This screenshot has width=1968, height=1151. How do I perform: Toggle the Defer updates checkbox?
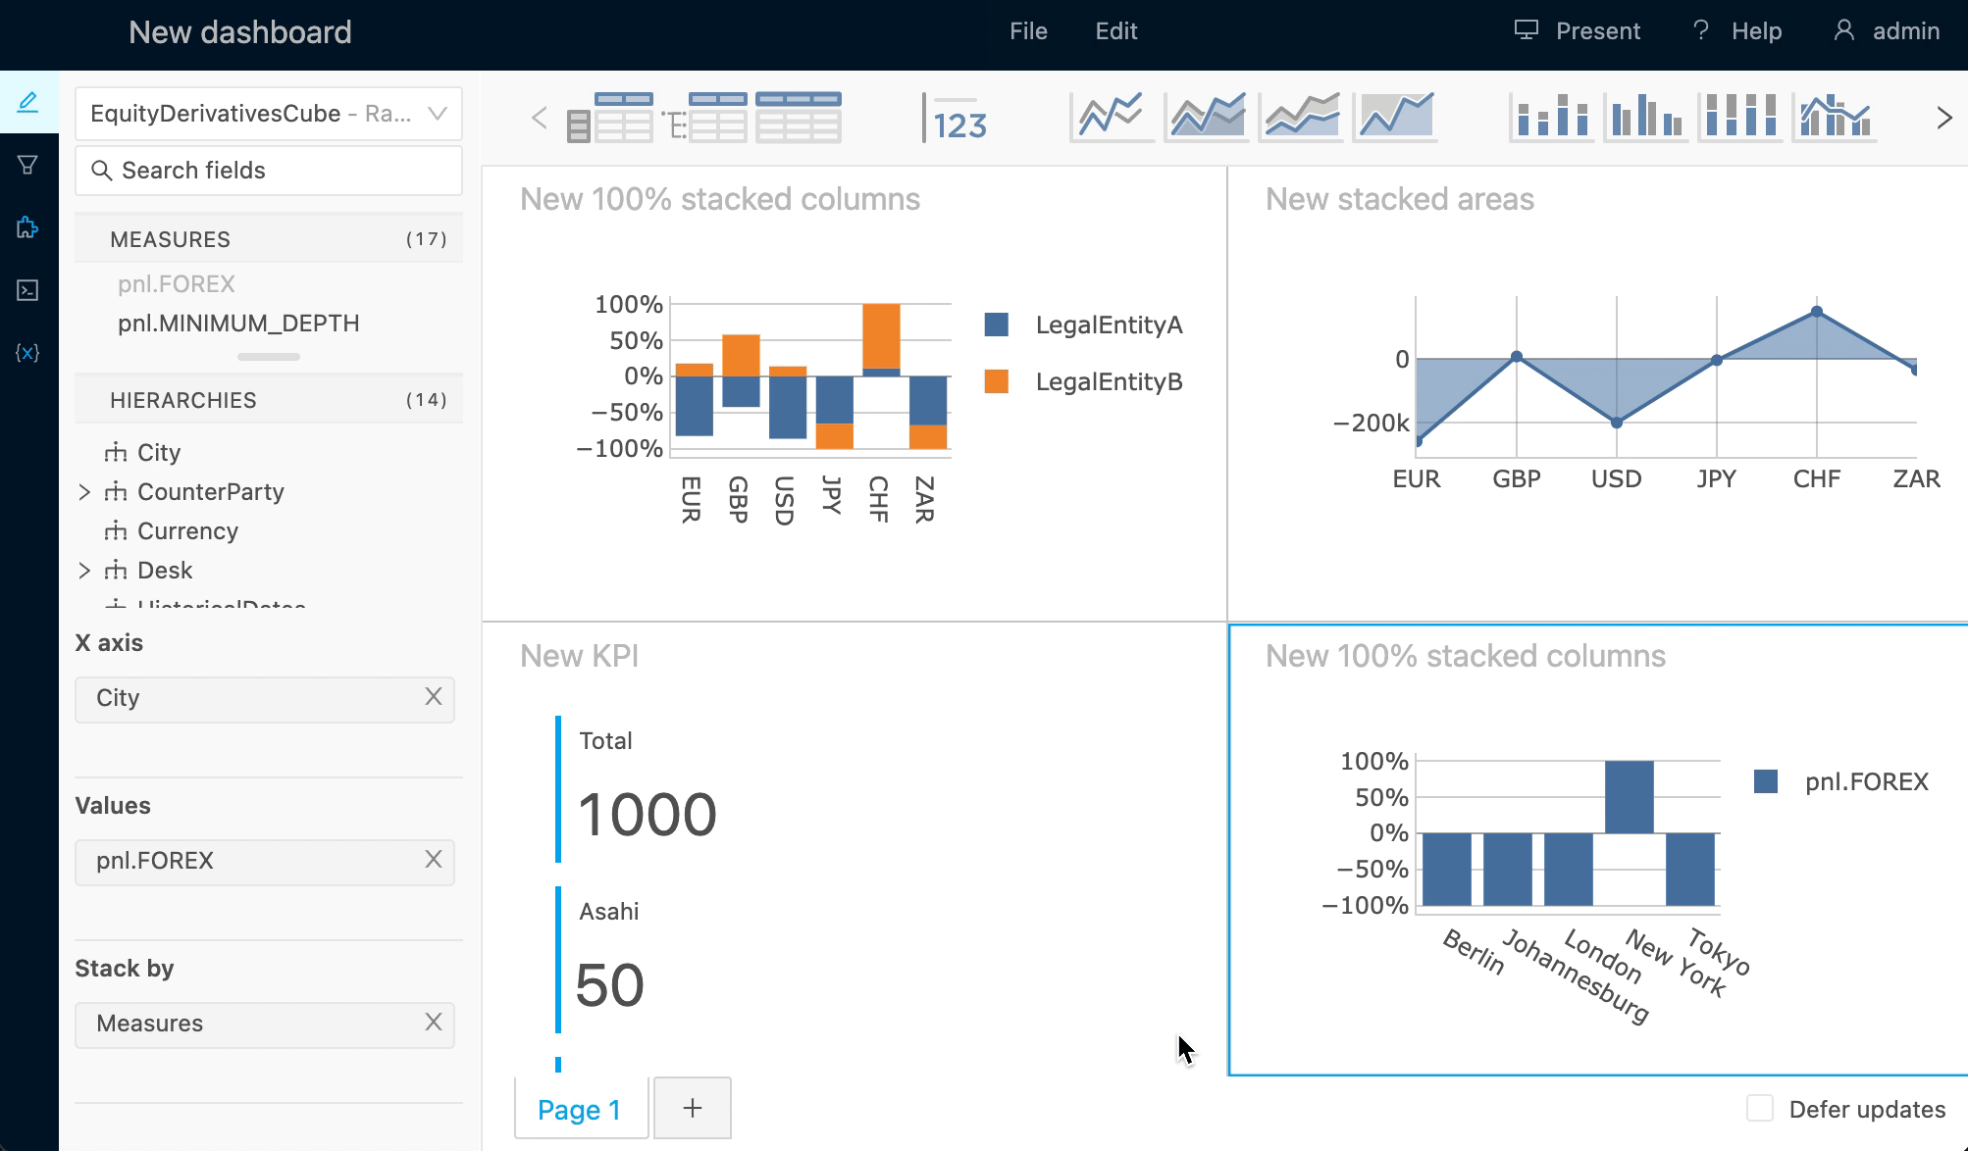tap(1760, 1109)
